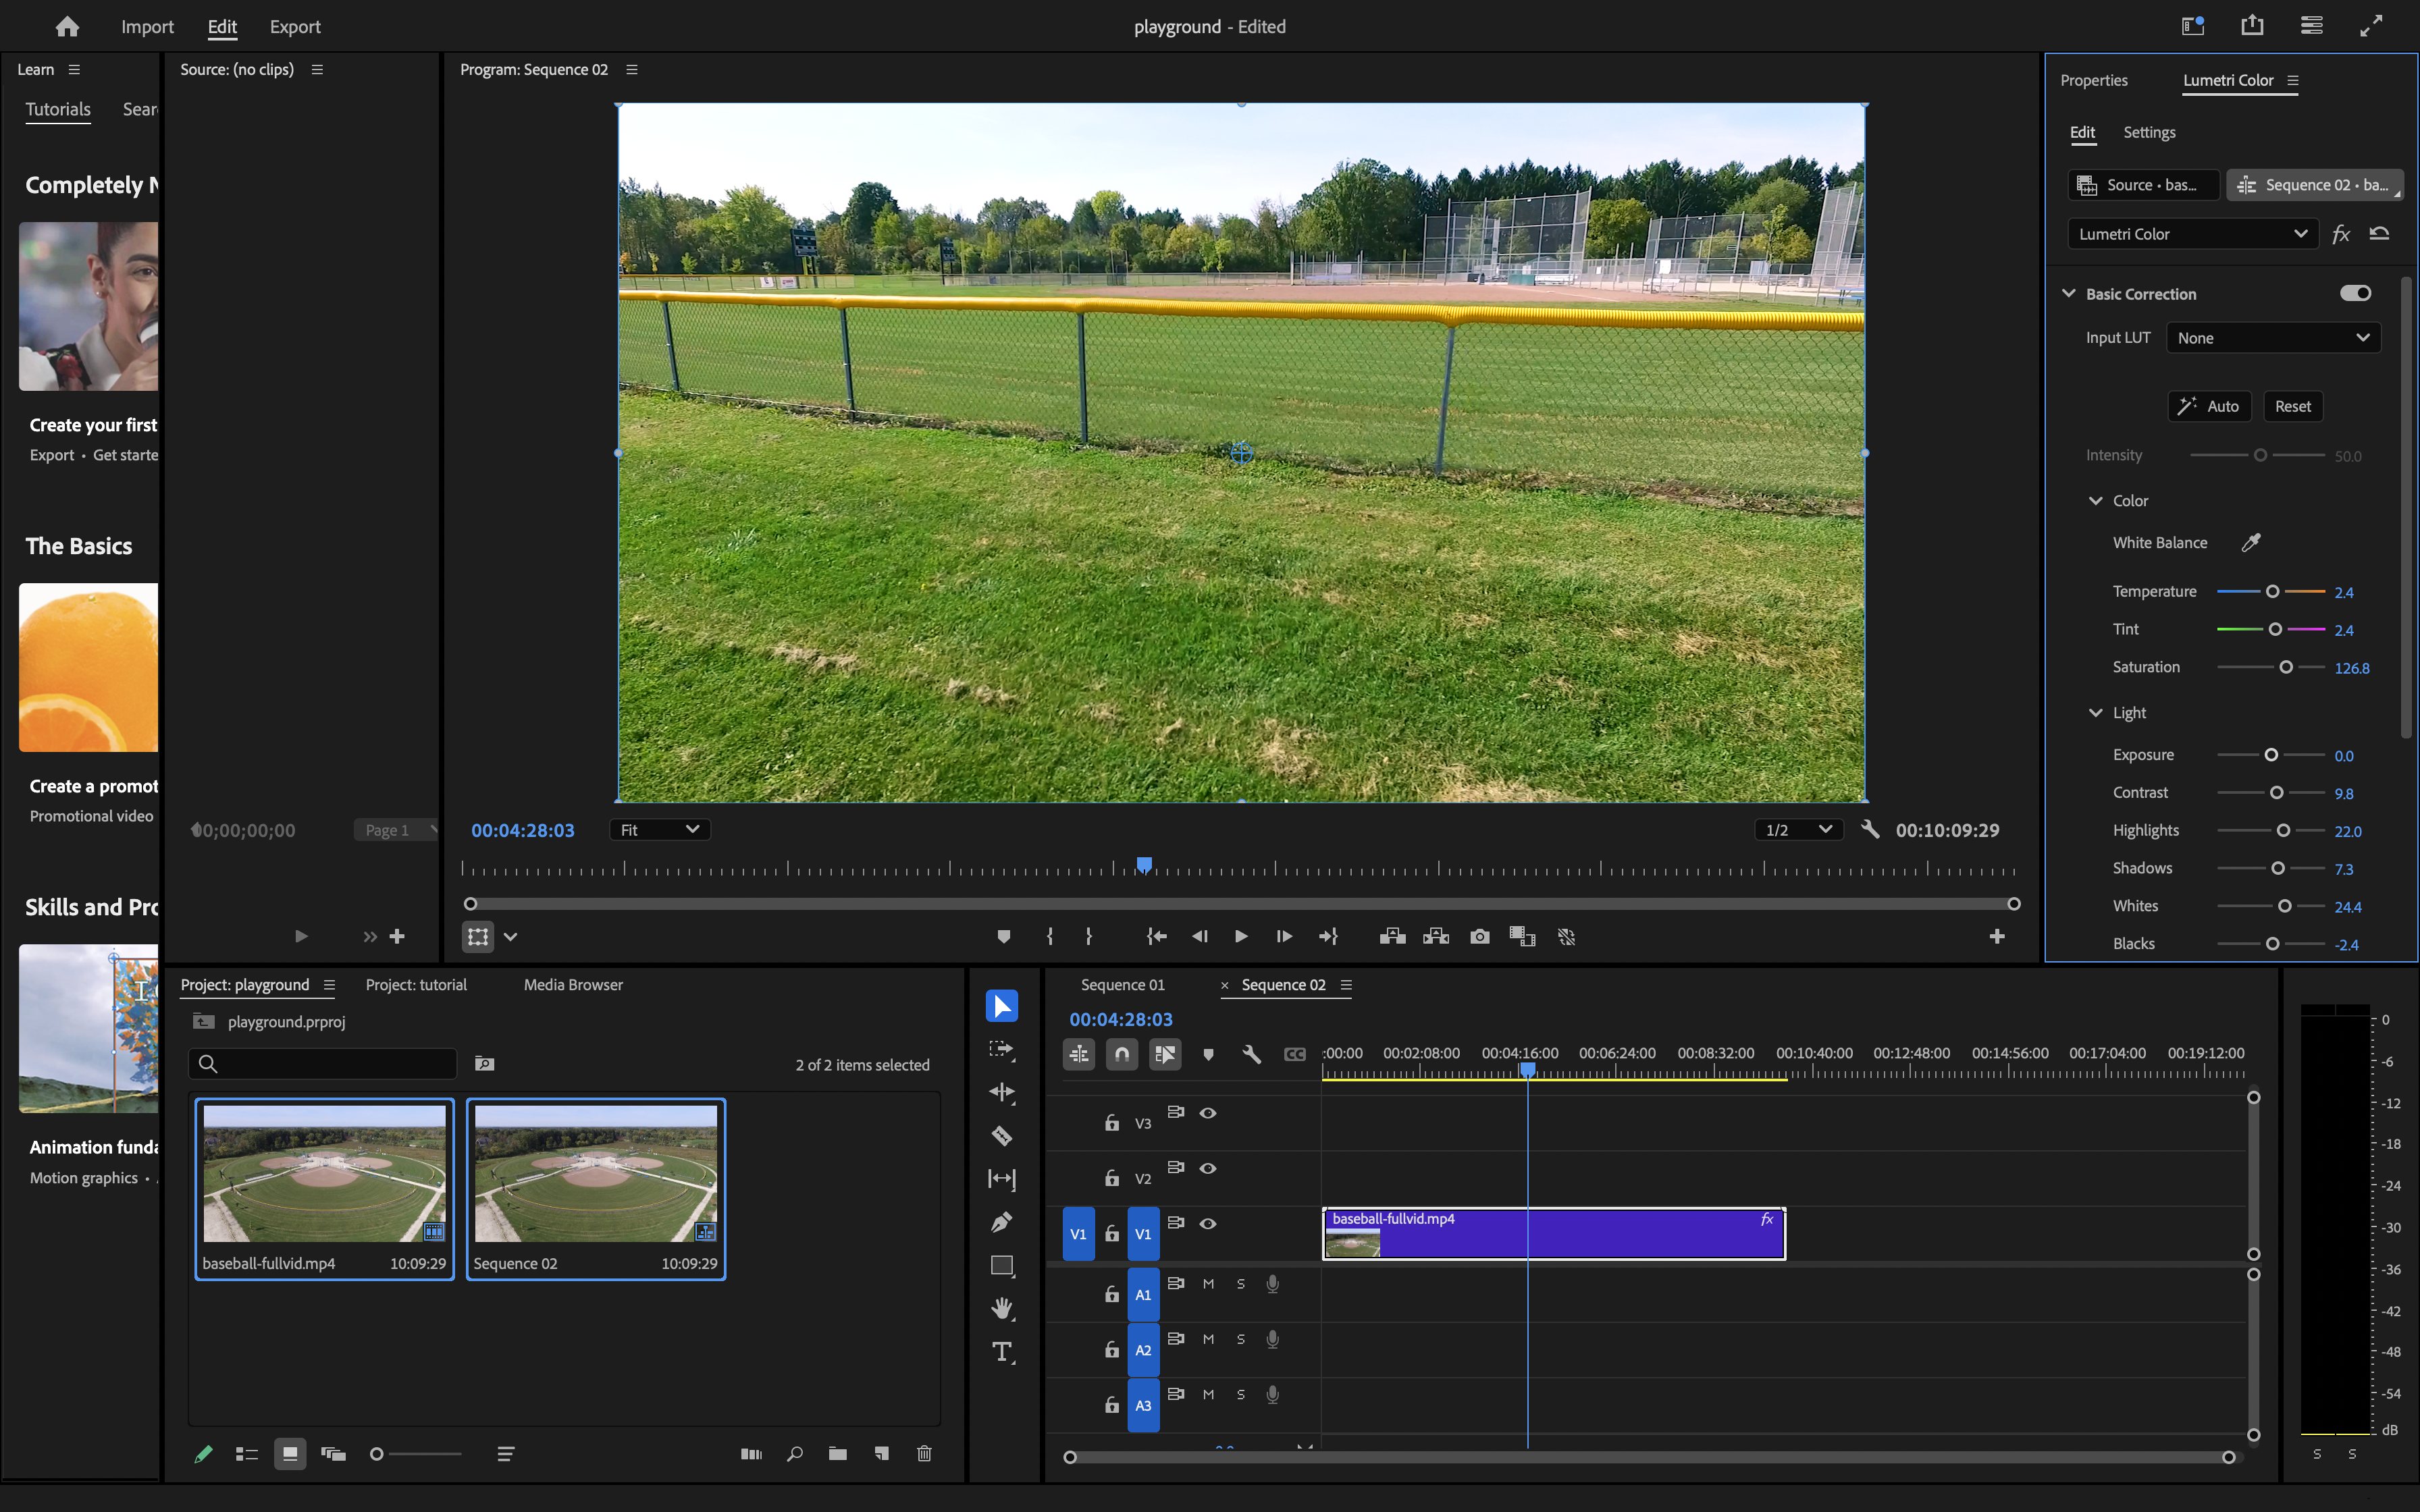2420x1512 pixels.
Task: Step forward one frame
Action: pyautogui.click(x=1283, y=937)
